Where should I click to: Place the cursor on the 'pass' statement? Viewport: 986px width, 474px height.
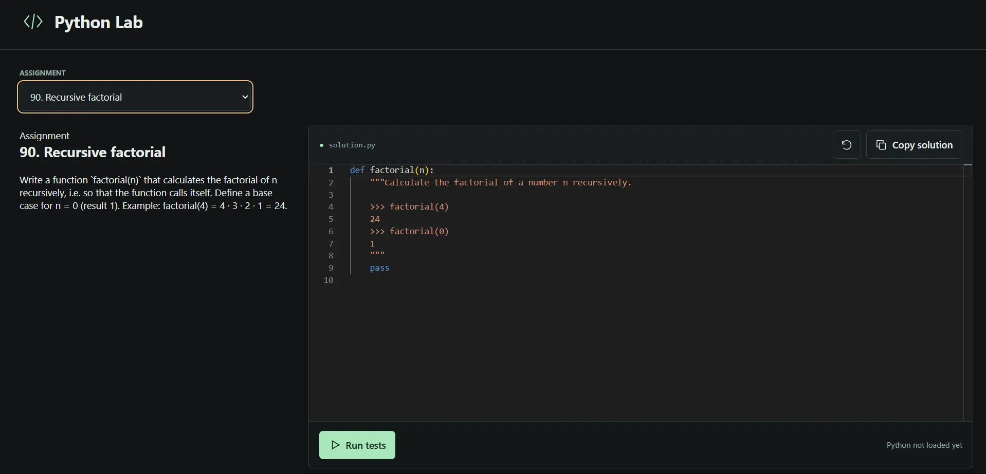click(379, 268)
